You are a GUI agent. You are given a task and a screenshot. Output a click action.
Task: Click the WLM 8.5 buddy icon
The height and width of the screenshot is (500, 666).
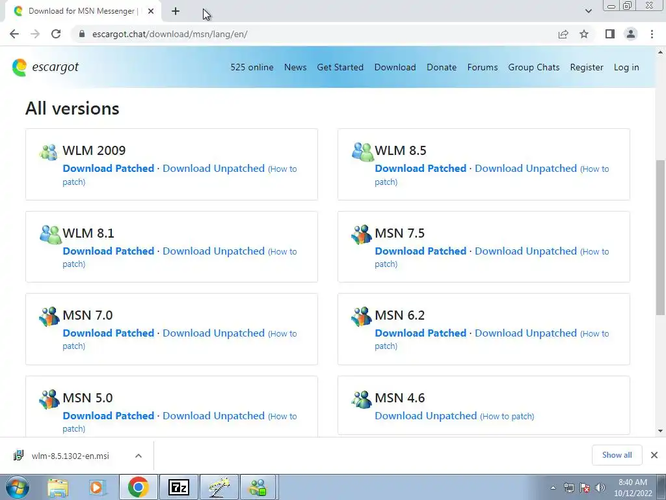363,152
